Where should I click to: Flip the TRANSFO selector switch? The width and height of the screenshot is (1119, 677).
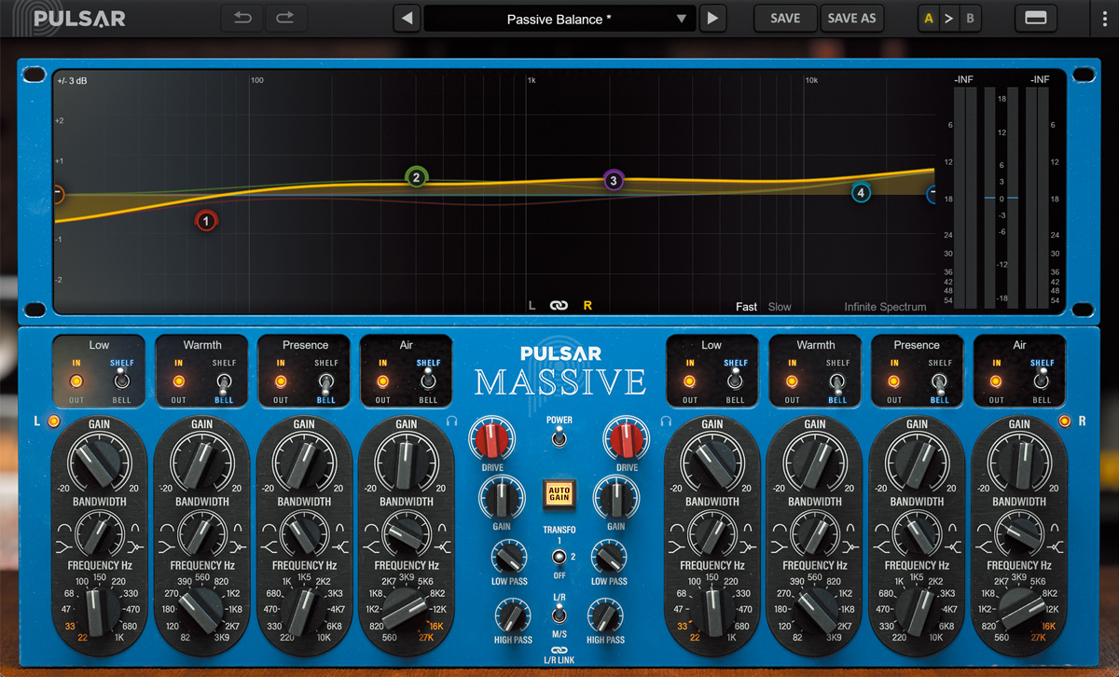coord(559,559)
